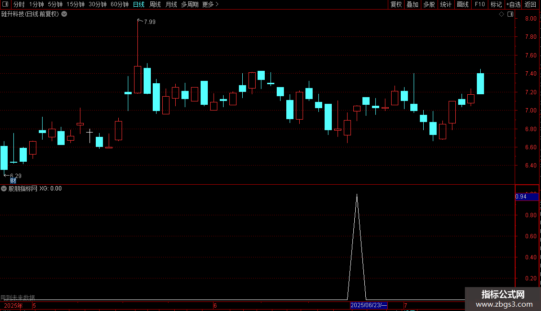Open the stock title dropdown arrow
Image resolution: width=541 pixels, height=311 pixels.
pos(64,14)
